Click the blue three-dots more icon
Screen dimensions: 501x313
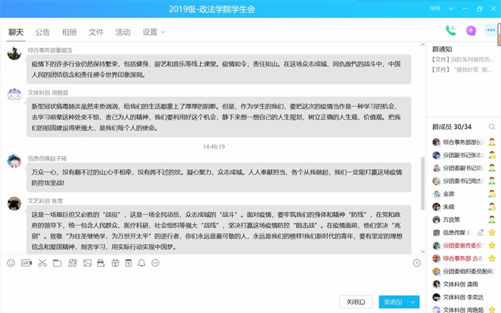[x=491, y=30]
